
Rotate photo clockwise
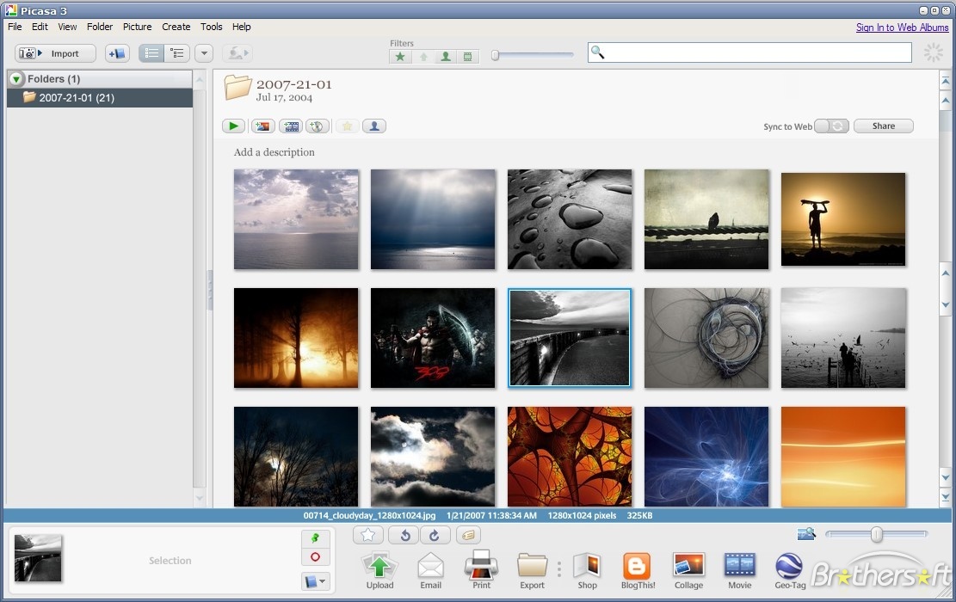435,535
